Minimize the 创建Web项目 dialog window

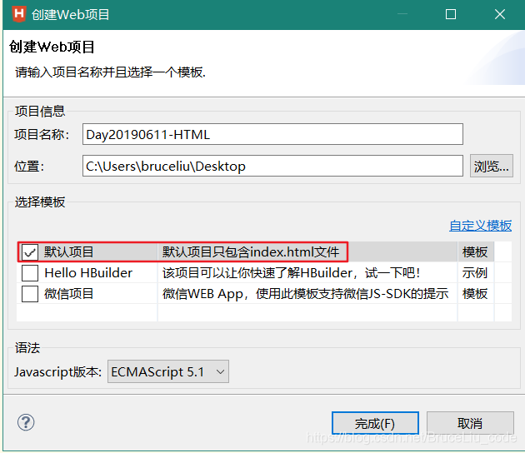[x=402, y=14]
